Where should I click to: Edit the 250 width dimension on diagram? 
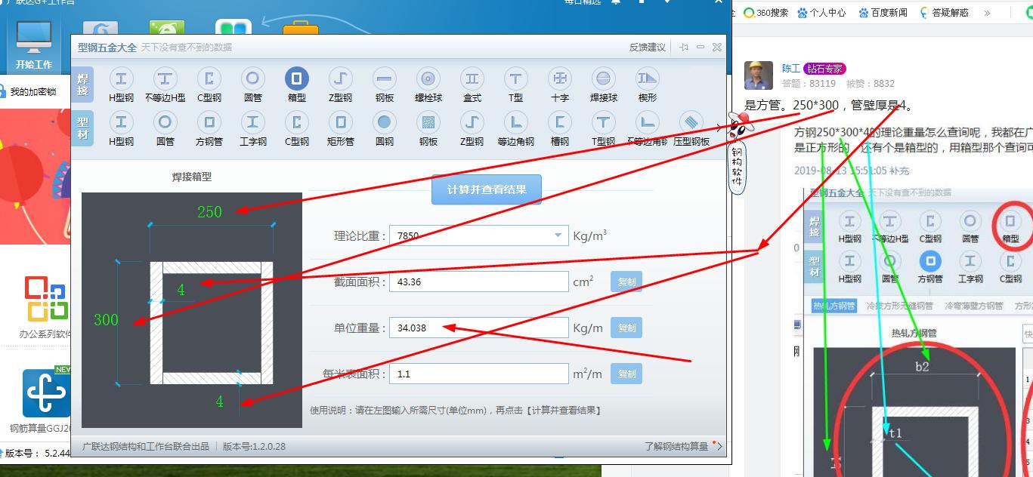coord(209,212)
